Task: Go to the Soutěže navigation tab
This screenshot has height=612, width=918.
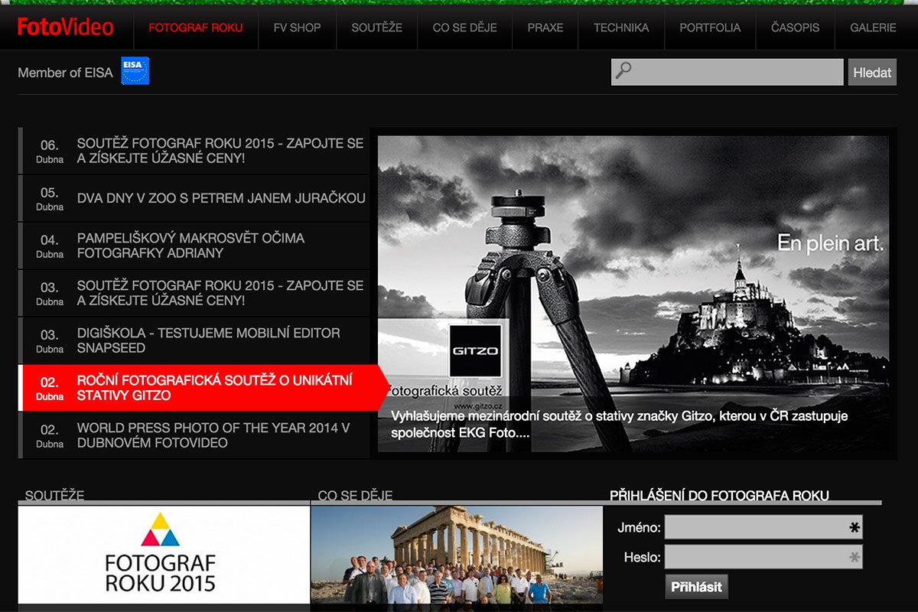Action: 376,28
